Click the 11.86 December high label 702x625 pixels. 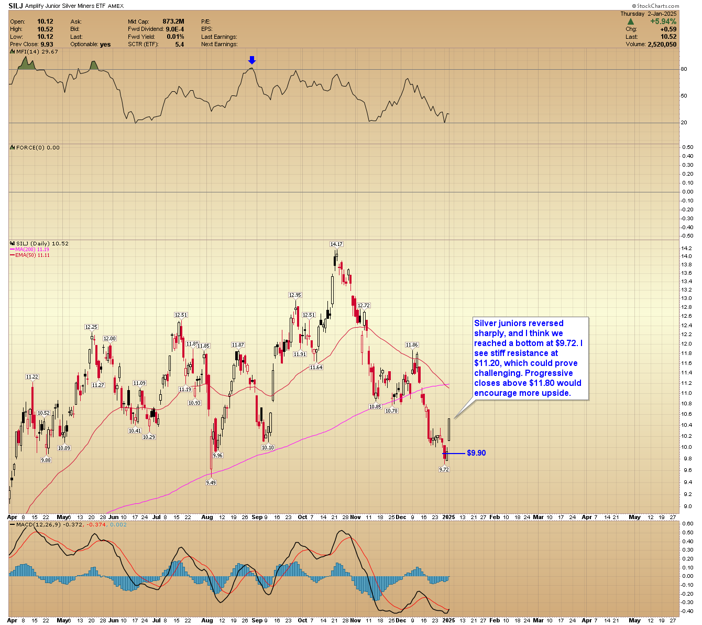tap(411, 345)
